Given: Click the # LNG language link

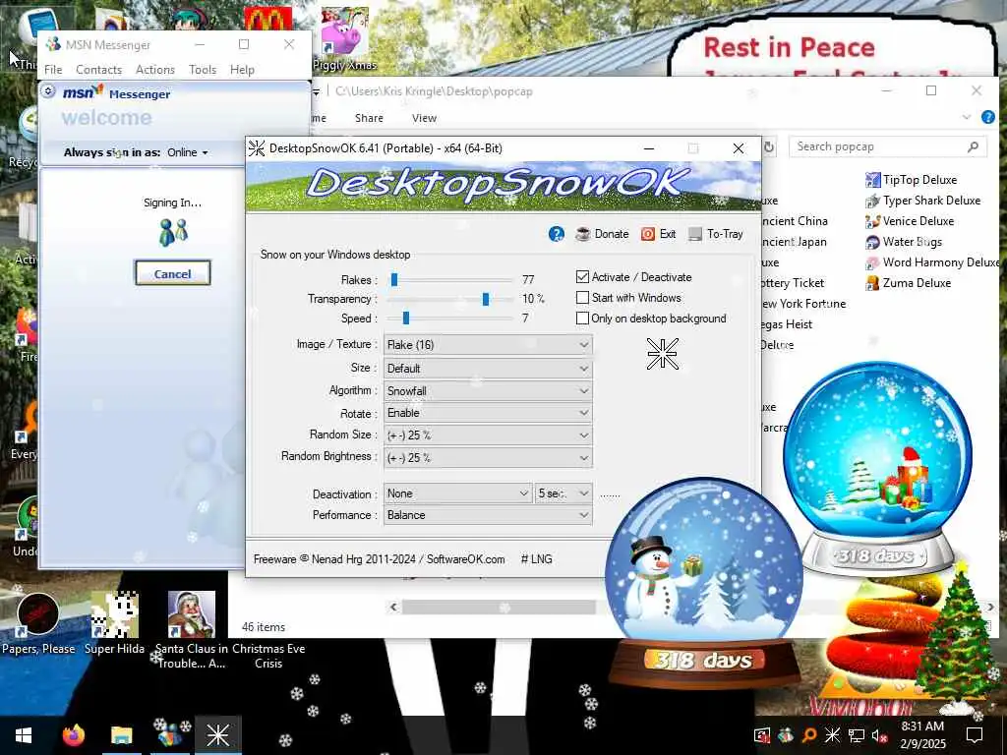Looking at the screenshot, I should (x=537, y=559).
